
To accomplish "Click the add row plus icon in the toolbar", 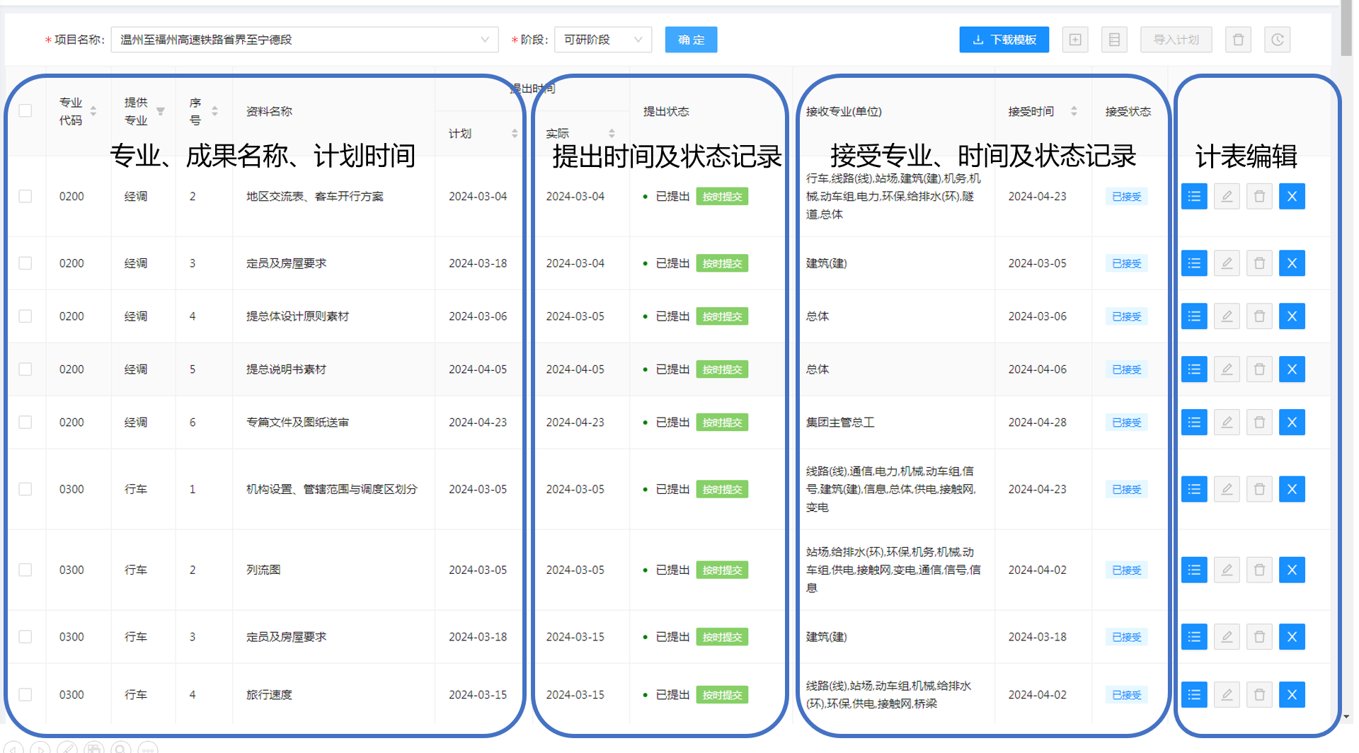I will pos(1074,40).
